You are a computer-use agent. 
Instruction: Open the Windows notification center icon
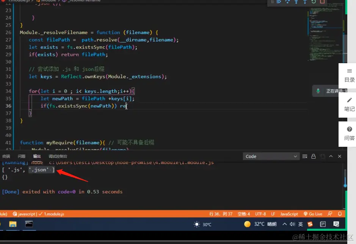point(336,224)
